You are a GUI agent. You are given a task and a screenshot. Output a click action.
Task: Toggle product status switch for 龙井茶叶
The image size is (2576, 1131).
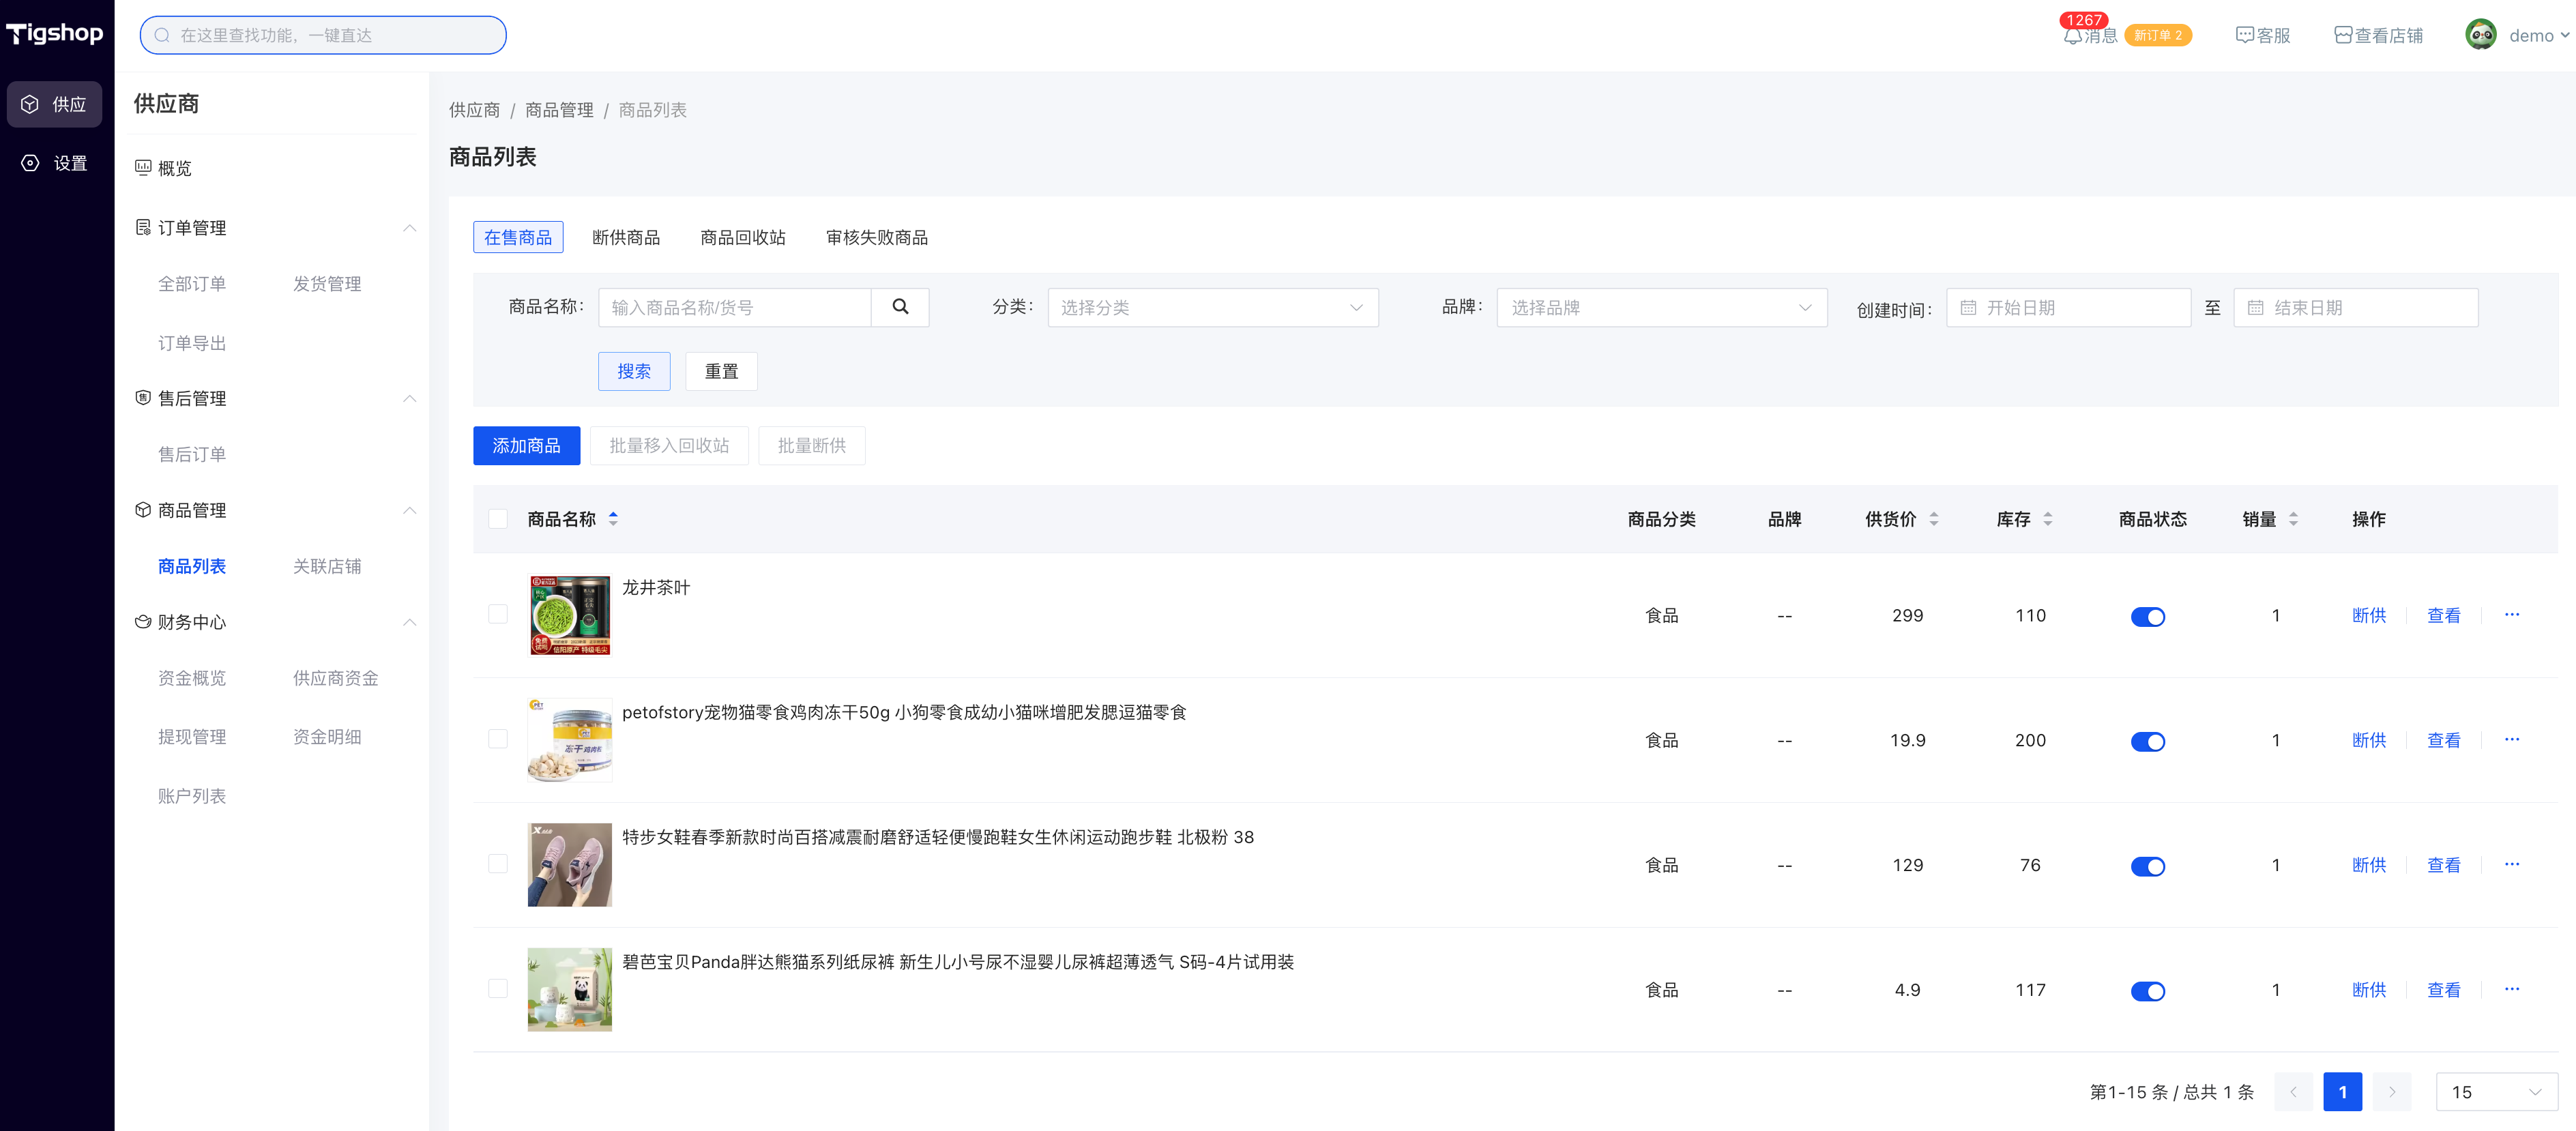click(2147, 617)
